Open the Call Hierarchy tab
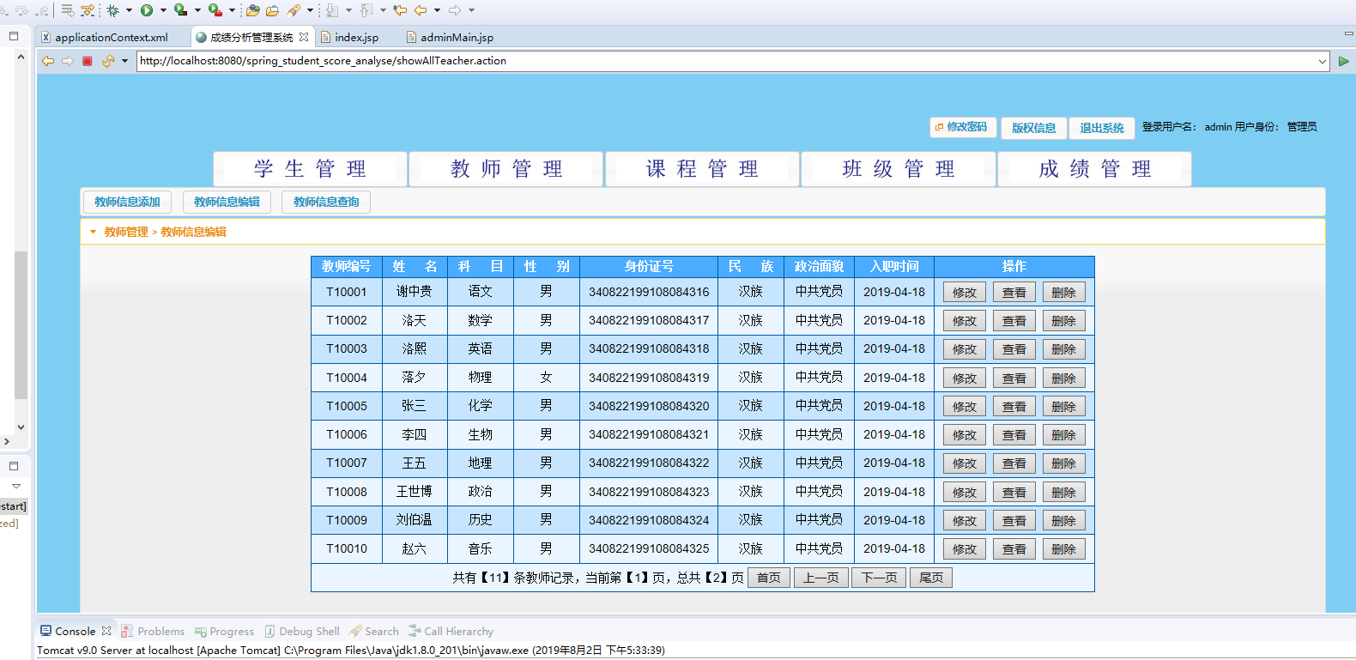The width and height of the screenshot is (1356, 660). tap(451, 631)
